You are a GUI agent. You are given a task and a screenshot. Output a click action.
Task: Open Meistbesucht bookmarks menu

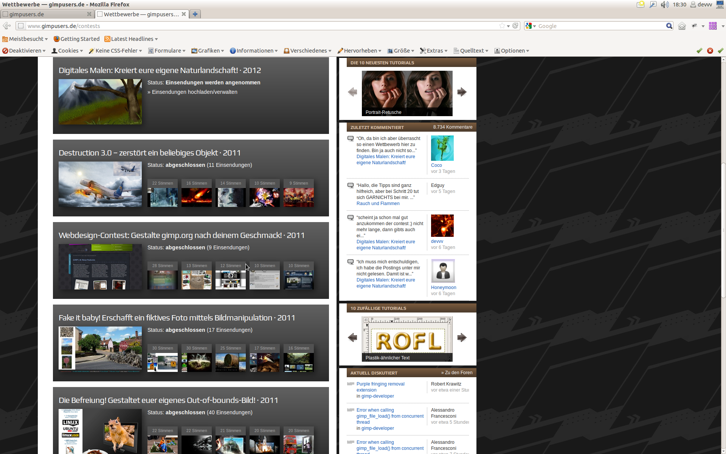pos(25,39)
